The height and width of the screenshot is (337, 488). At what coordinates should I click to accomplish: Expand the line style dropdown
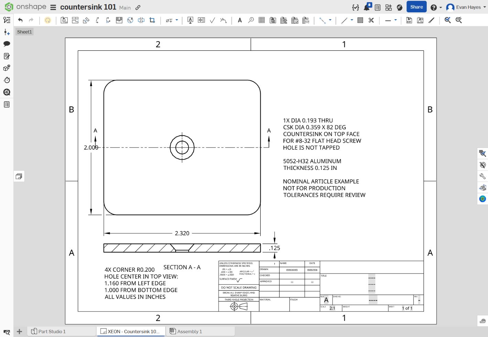coord(395,20)
